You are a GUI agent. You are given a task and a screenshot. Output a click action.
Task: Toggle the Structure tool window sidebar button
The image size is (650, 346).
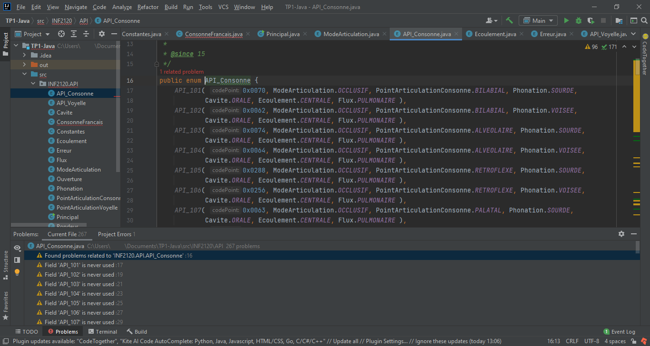[6, 265]
